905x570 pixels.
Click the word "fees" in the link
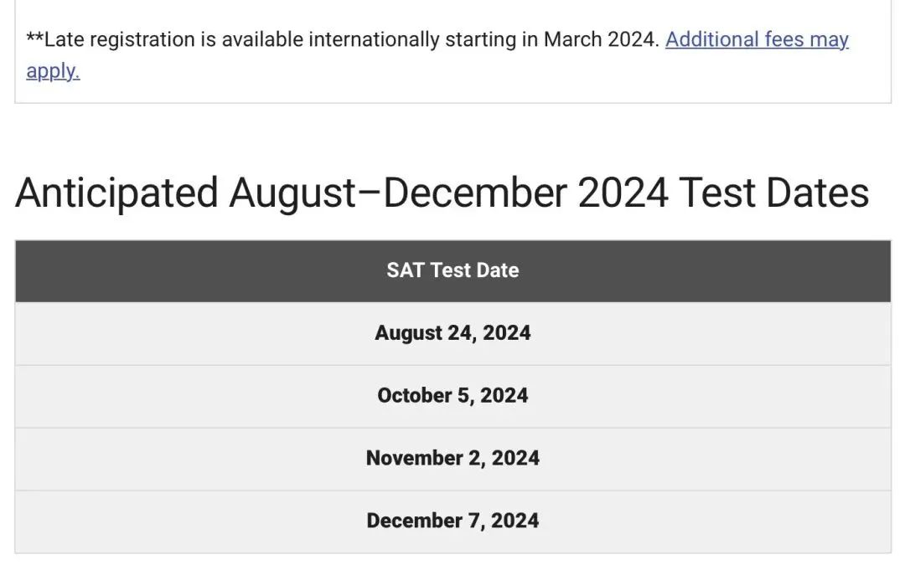pyautogui.click(x=784, y=39)
